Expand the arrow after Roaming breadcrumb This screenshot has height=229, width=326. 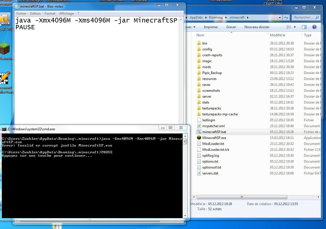[226, 17]
